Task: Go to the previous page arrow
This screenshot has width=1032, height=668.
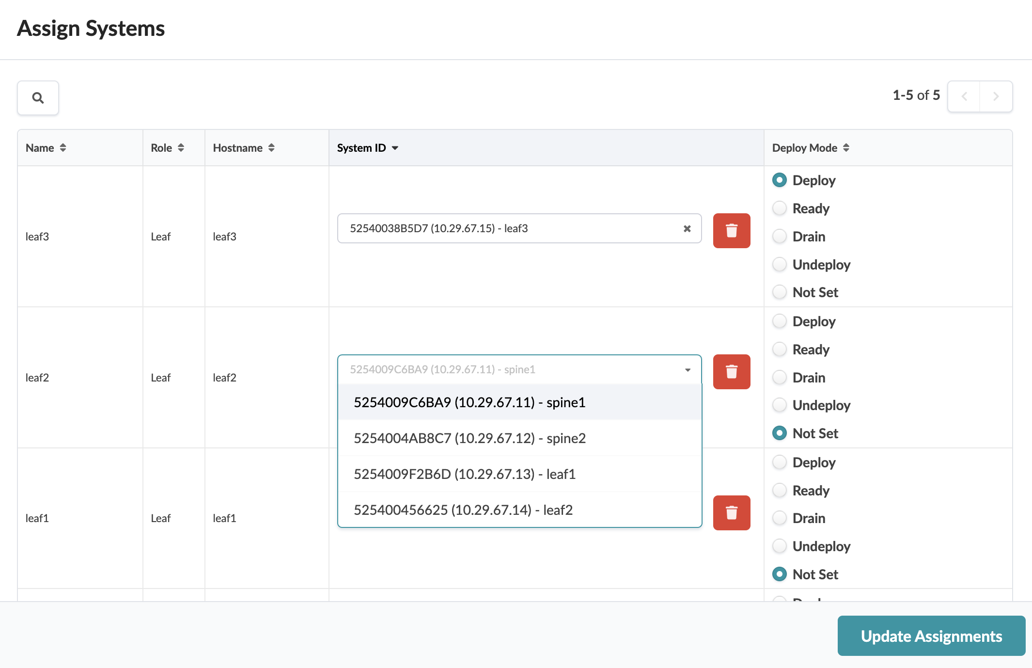Action: pyautogui.click(x=964, y=96)
